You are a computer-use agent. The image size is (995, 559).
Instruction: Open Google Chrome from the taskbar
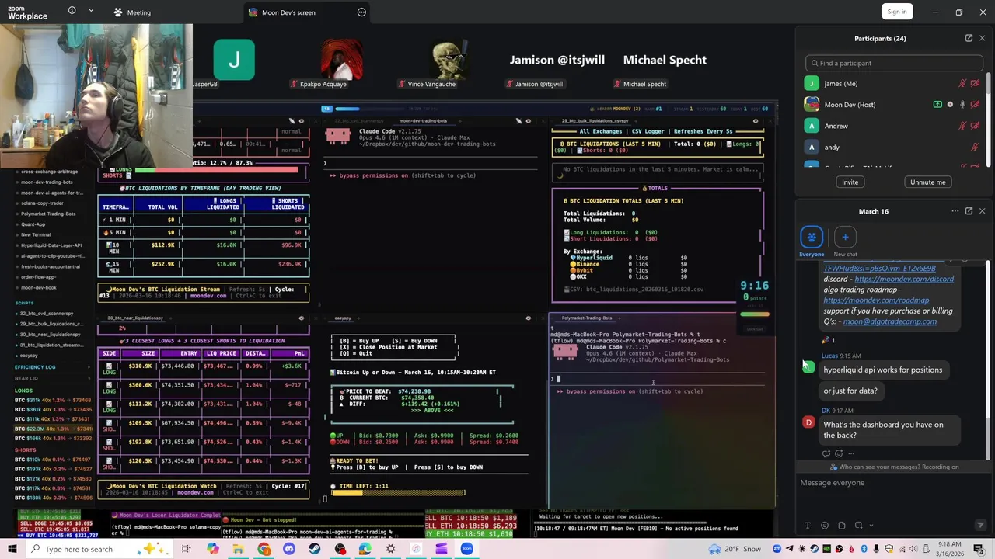click(264, 549)
